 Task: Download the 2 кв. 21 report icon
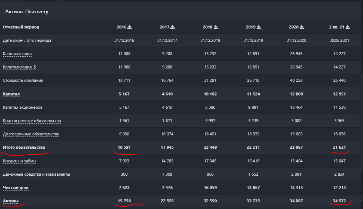click(x=348, y=27)
